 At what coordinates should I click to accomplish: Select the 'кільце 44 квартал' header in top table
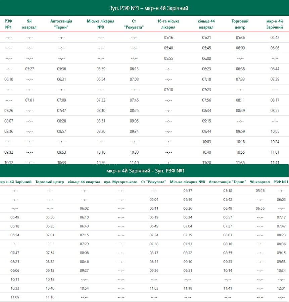[x=206, y=24]
